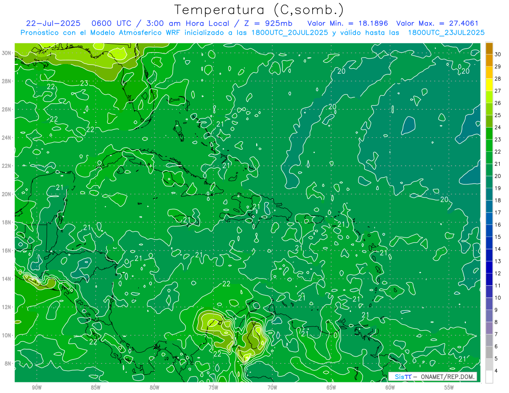Click the 90W longitude axis label
This screenshot has width=509, height=393.
point(36,387)
